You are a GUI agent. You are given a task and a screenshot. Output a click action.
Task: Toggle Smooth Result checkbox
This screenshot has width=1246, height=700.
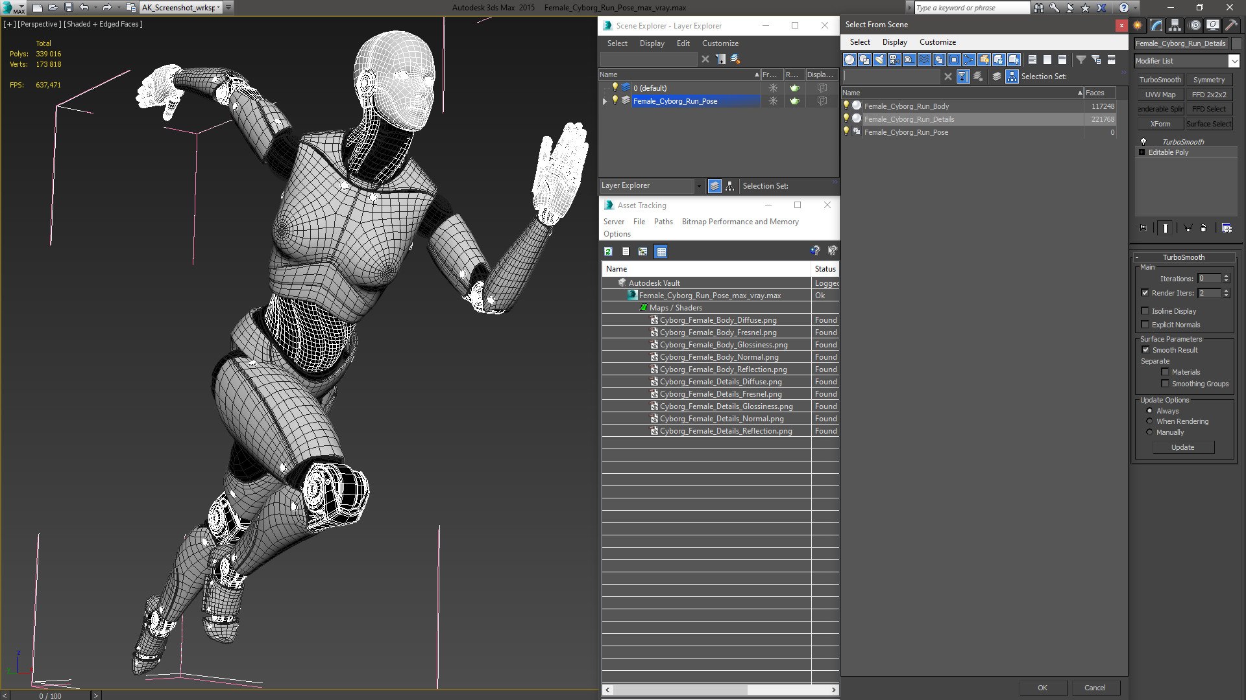tap(1145, 350)
